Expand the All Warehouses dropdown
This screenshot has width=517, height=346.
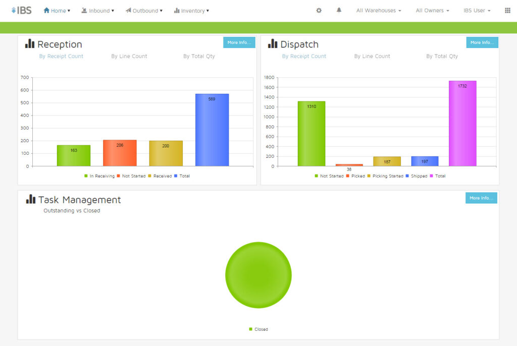coord(379,11)
